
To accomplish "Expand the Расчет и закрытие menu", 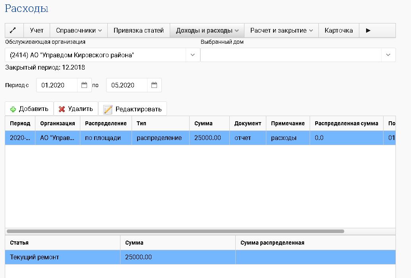I will 281,31.
